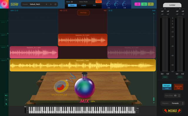
Task: Open the green gear settings button
Action: pyautogui.click(x=144, y=4)
